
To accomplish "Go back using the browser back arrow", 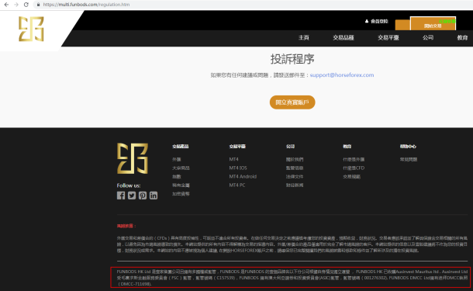I will [6, 5].
